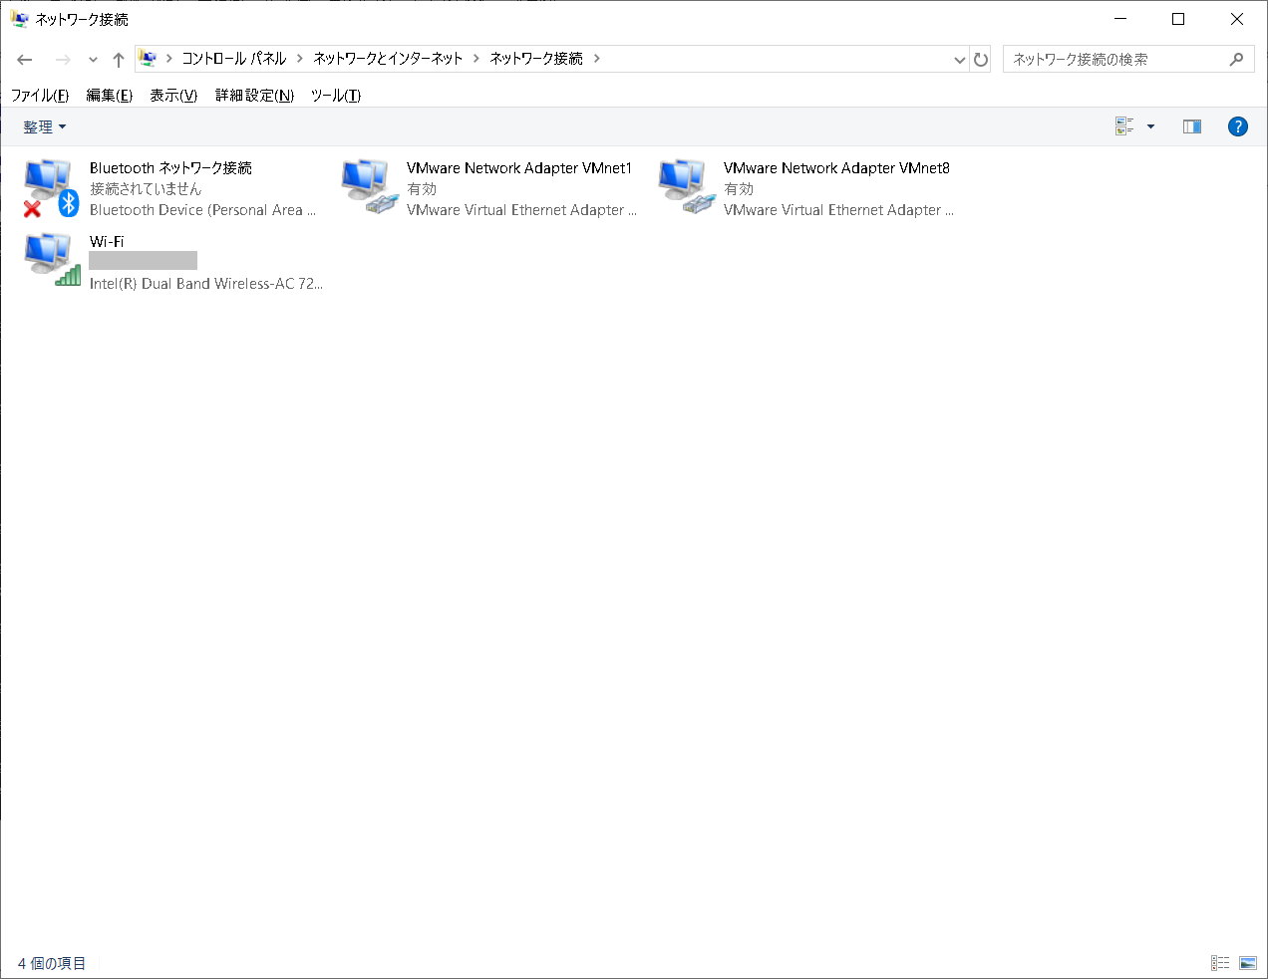The height and width of the screenshot is (979, 1268).
Task: Click the window title bar icon
Action: coord(20,19)
